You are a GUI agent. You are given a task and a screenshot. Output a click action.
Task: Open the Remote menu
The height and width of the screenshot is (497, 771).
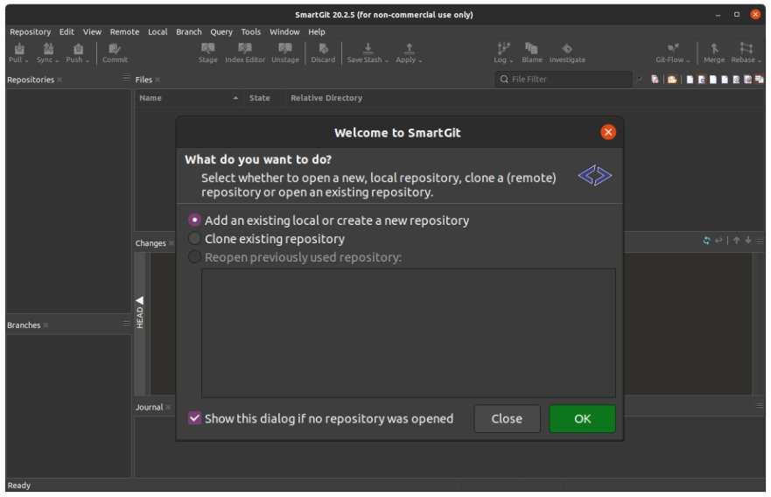[124, 32]
